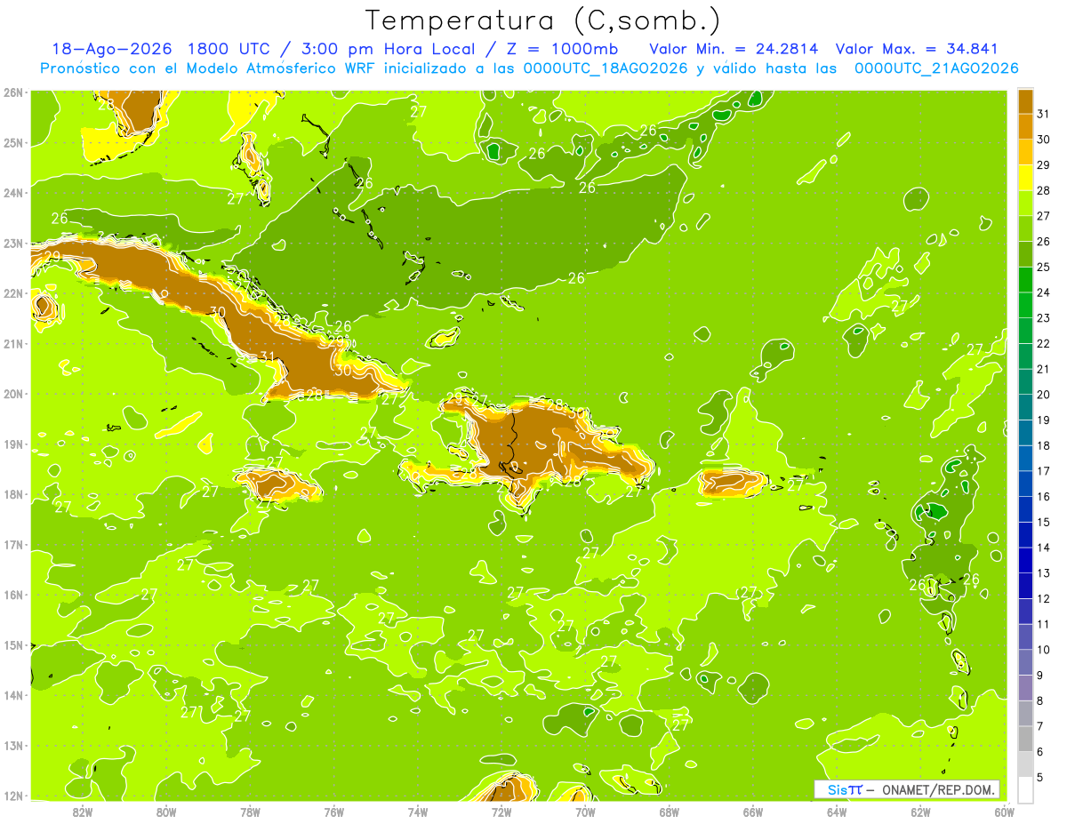Click the 70W longitude label

click(x=585, y=812)
